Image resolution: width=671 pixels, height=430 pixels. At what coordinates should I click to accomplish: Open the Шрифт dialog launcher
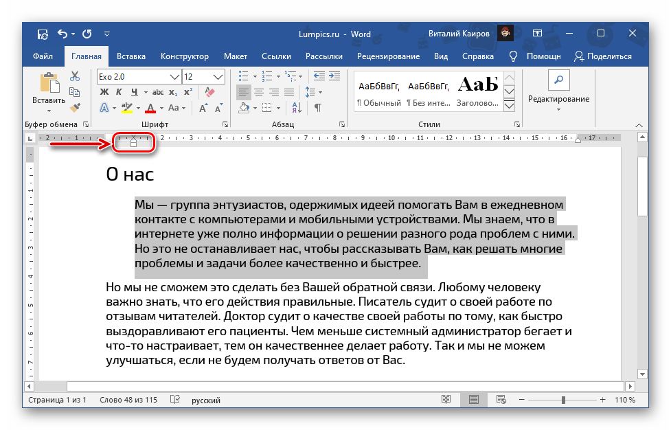(x=225, y=124)
